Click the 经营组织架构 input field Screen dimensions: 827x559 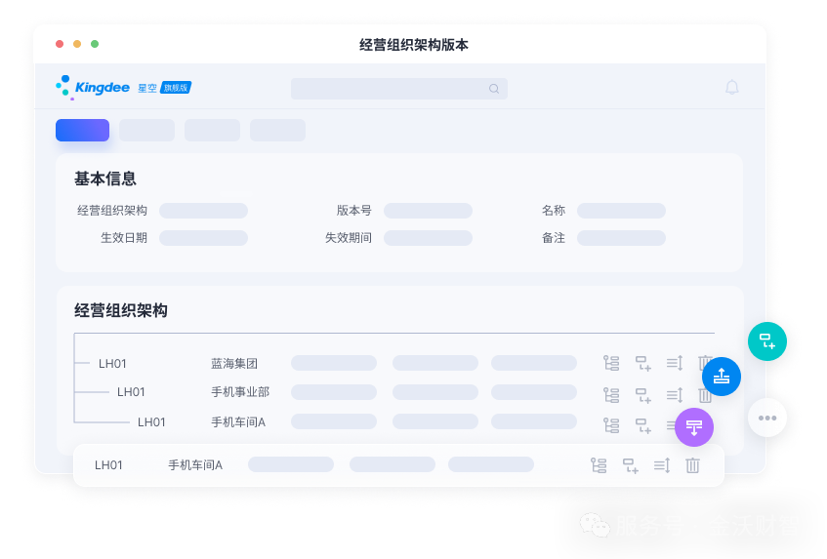point(204,211)
